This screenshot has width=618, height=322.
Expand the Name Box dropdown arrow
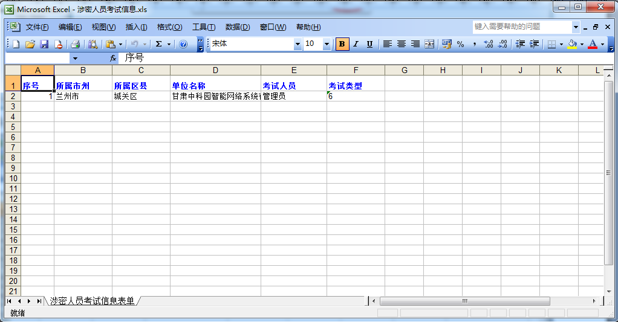coord(75,59)
